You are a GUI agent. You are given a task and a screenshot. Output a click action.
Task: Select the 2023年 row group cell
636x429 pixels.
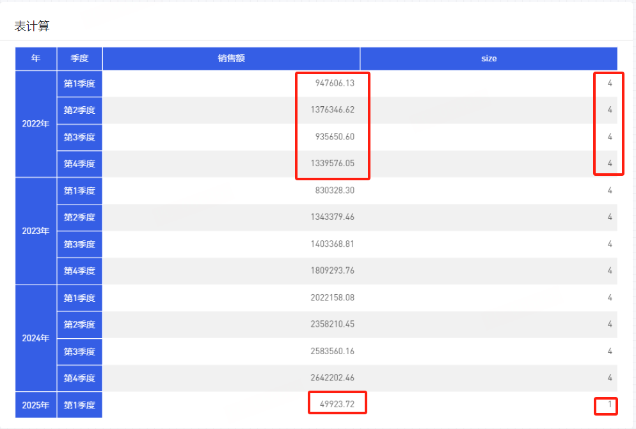(36, 231)
